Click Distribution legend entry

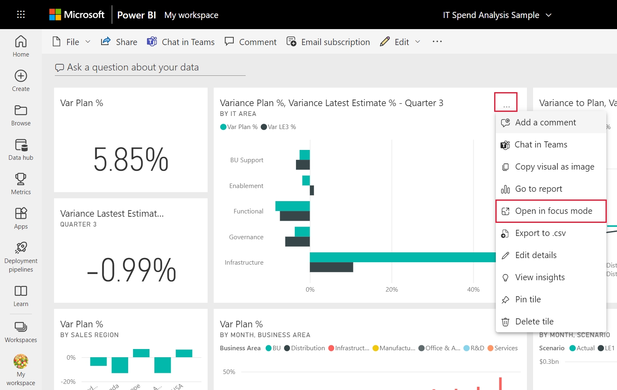click(x=305, y=348)
